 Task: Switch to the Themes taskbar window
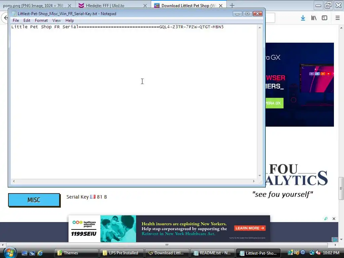76,253
